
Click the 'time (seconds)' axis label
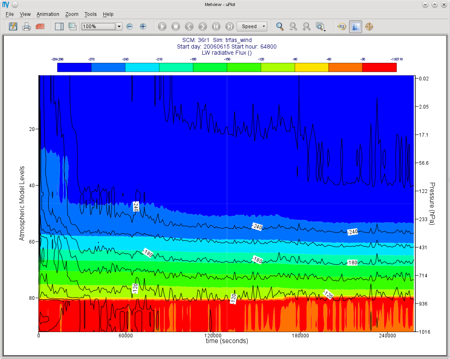227,341
